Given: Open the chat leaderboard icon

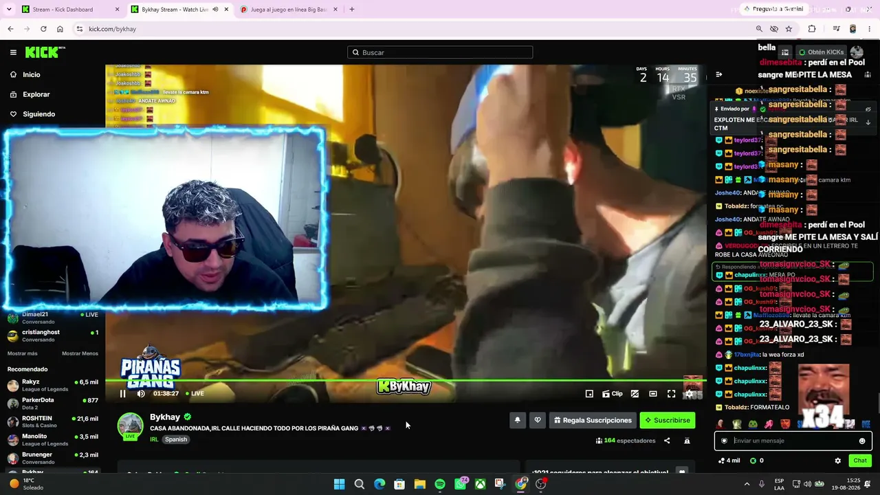Looking at the screenshot, I should point(868,74).
